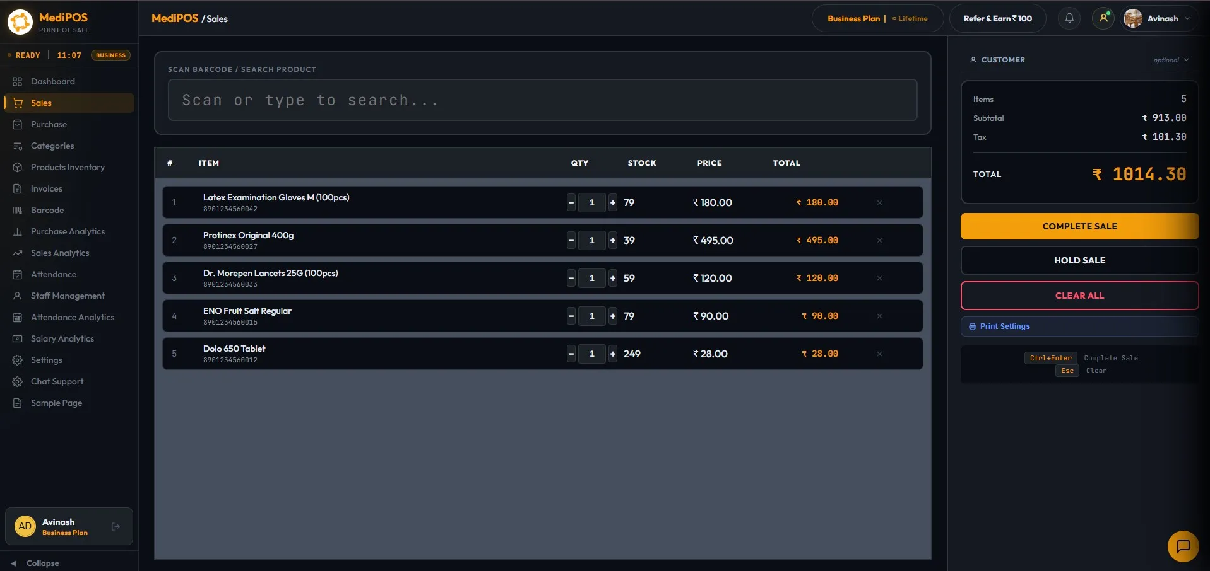Image resolution: width=1210 pixels, height=571 pixels.
Task: Click Complete Sale button
Action: [x=1079, y=226]
